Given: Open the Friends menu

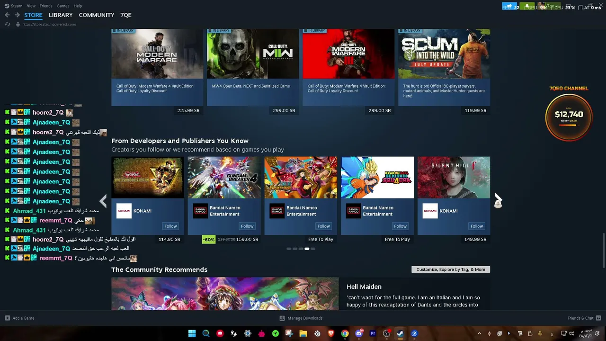Looking at the screenshot, I should [x=46, y=6].
